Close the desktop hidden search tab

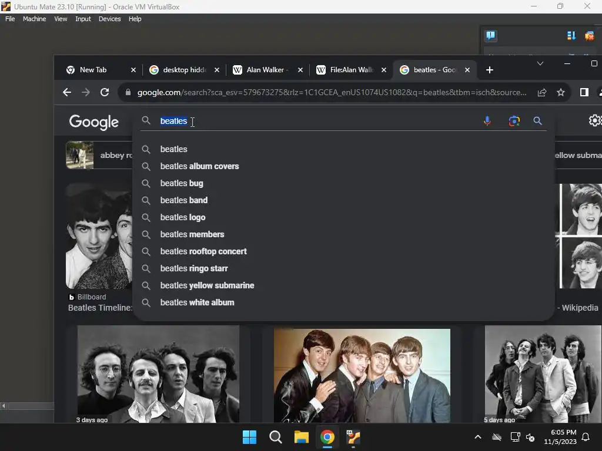point(217,70)
